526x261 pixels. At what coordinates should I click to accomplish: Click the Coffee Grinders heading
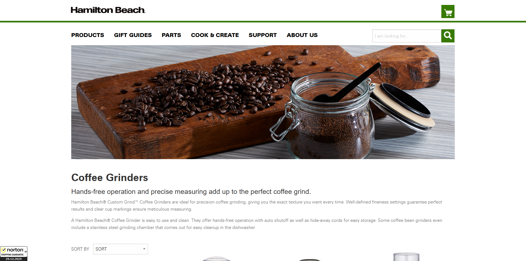110,177
